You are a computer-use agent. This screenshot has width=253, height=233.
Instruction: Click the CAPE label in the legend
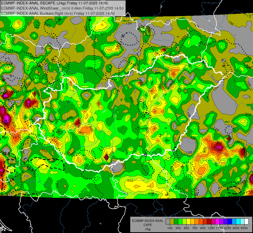148,225
